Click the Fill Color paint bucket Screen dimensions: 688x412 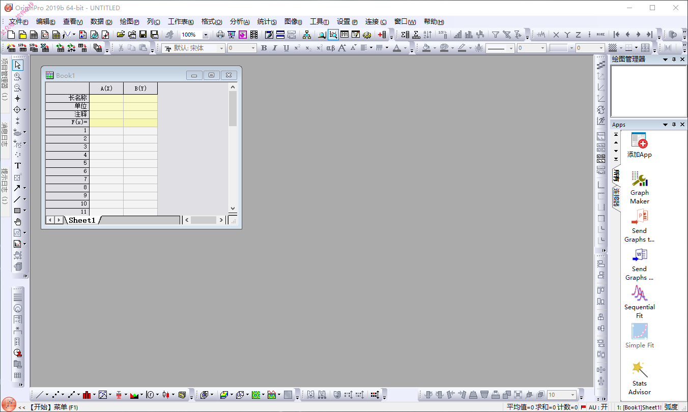[426, 48]
